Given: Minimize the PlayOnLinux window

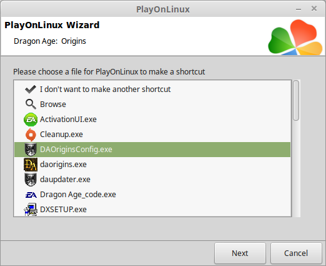Looking at the screenshot, I should tap(299, 9).
